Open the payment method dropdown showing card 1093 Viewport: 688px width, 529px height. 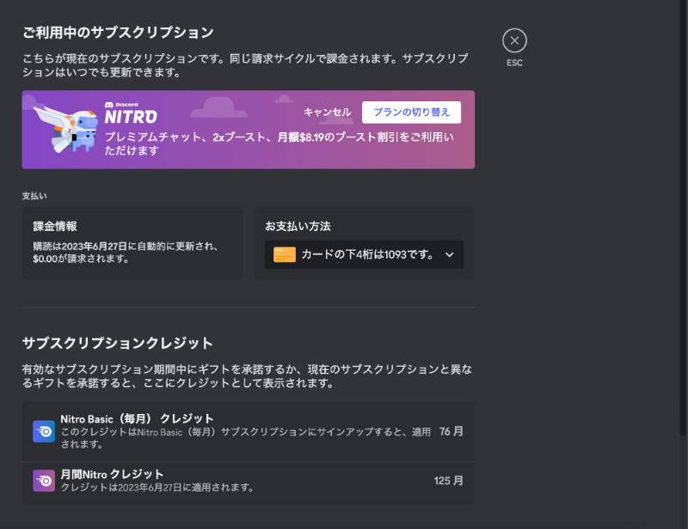coord(364,254)
